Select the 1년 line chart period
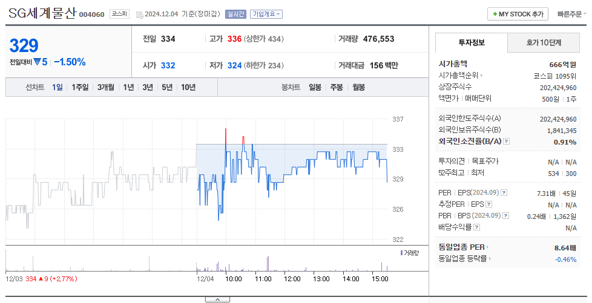The image size is (592, 303). (128, 87)
